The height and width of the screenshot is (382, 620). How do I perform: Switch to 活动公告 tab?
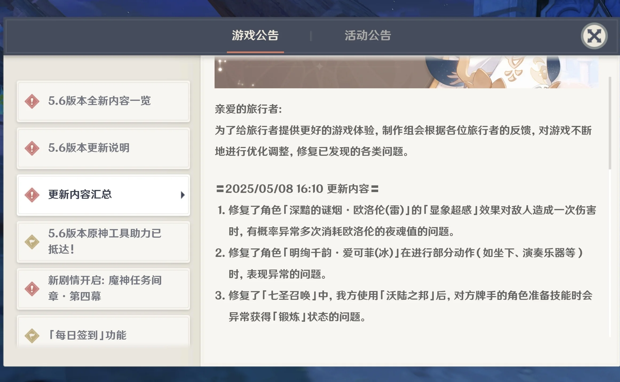pos(368,36)
